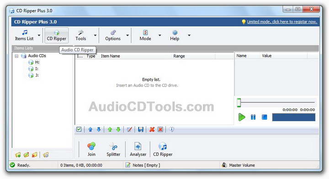Expand the Items List dropdown arrow

tap(39, 36)
